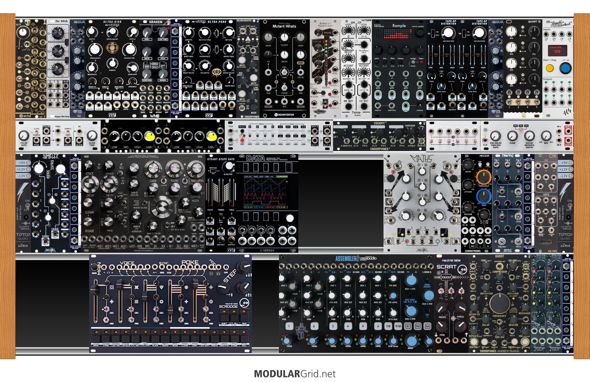Click the blue encoder knob on Pamela's Workout
Screen dimensions: 590x382
click(x=565, y=69)
